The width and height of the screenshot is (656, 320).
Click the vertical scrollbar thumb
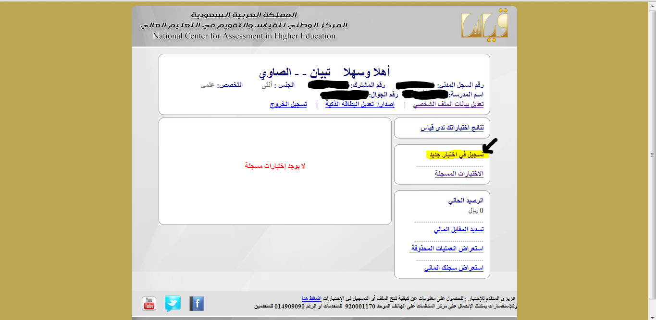click(652, 155)
